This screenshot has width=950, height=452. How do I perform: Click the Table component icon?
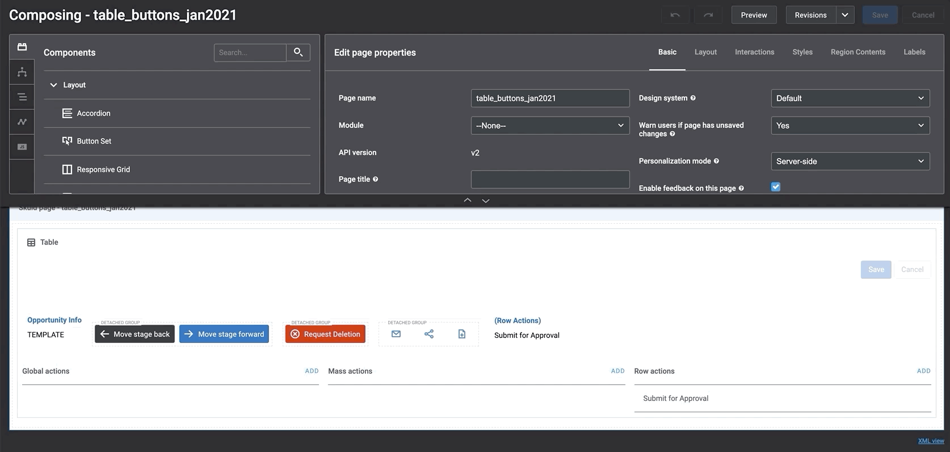click(31, 242)
